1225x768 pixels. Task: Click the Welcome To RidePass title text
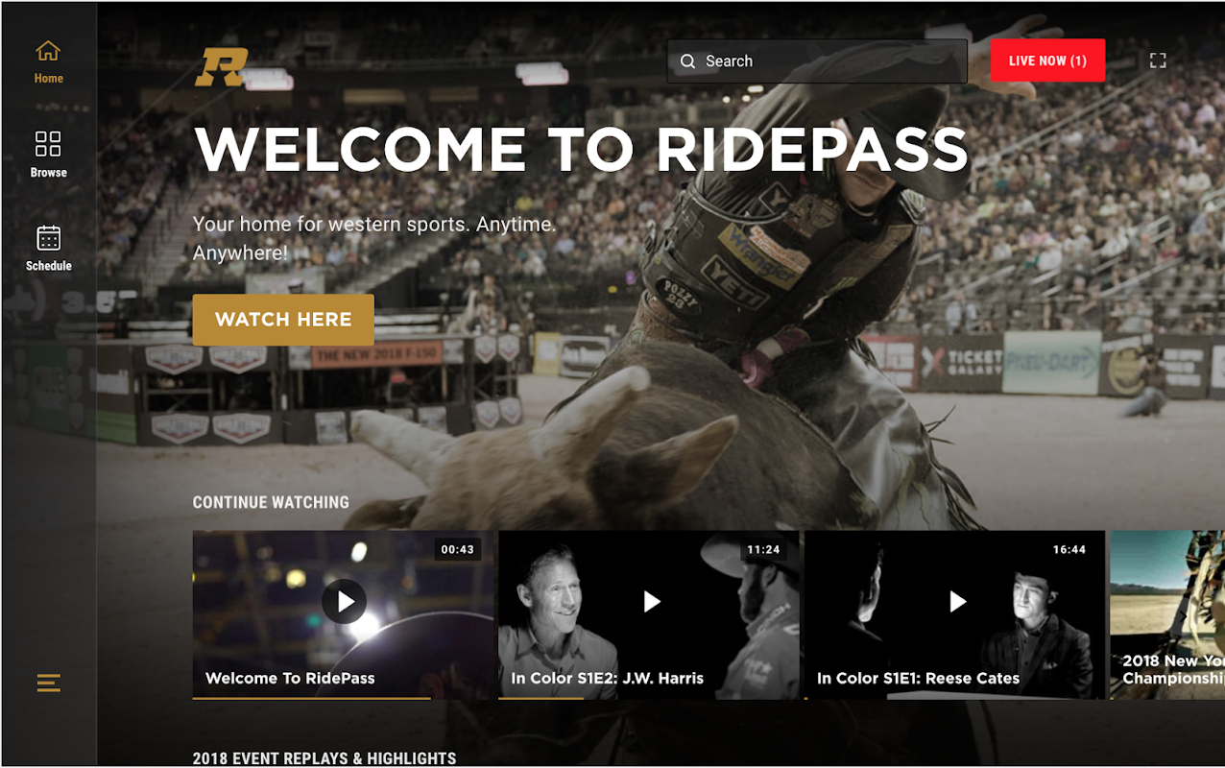tap(290, 678)
